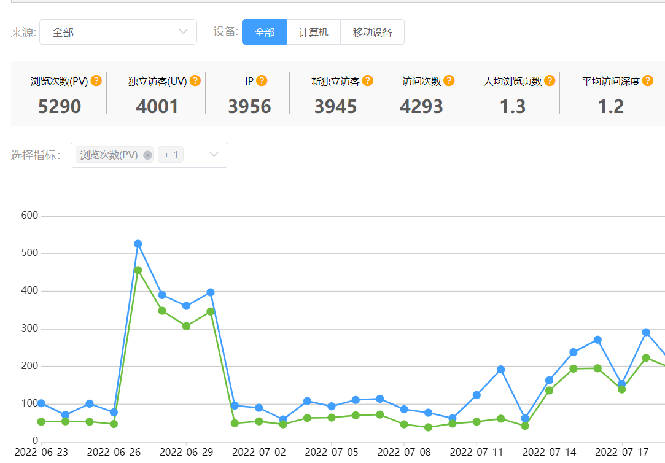Click the 来源 label
The image size is (665, 463).
click(x=23, y=32)
